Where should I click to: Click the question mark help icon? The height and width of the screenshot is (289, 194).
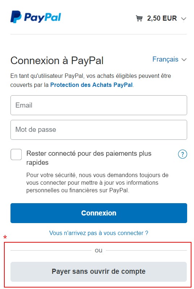pyautogui.click(x=182, y=154)
